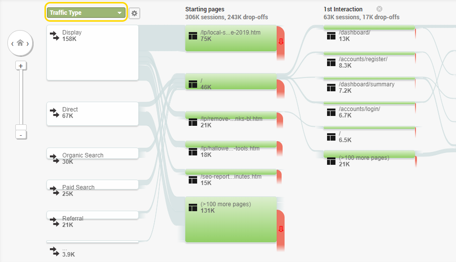This screenshot has width=456, height=262.
Task: Click the traffic icon beside 3.9K
Action: (x=54, y=252)
